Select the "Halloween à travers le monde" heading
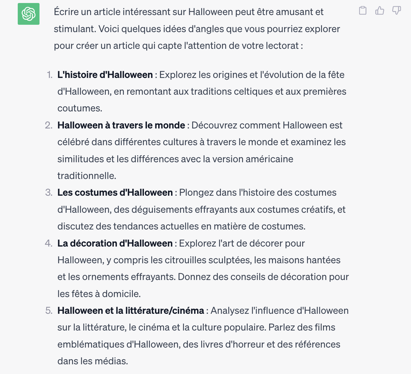Image resolution: width=411 pixels, height=374 pixels. pyautogui.click(x=121, y=125)
